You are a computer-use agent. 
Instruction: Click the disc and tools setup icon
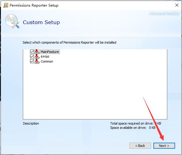[11, 21]
